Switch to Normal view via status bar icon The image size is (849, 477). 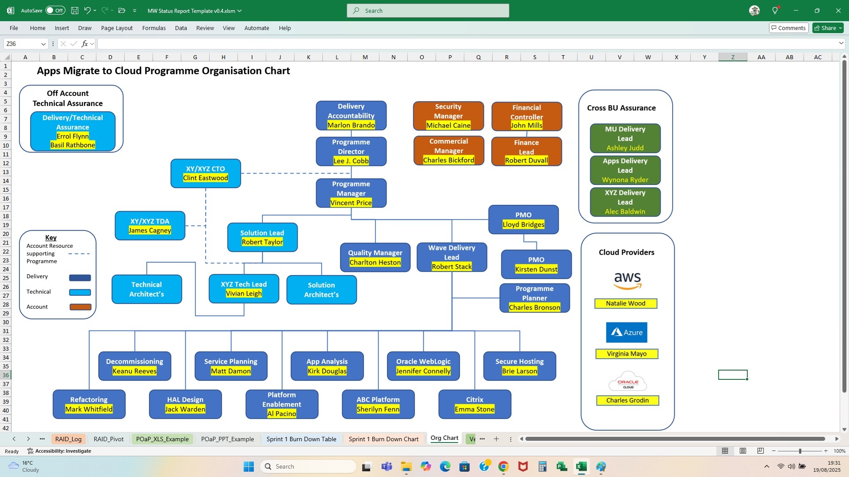point(725,451)
